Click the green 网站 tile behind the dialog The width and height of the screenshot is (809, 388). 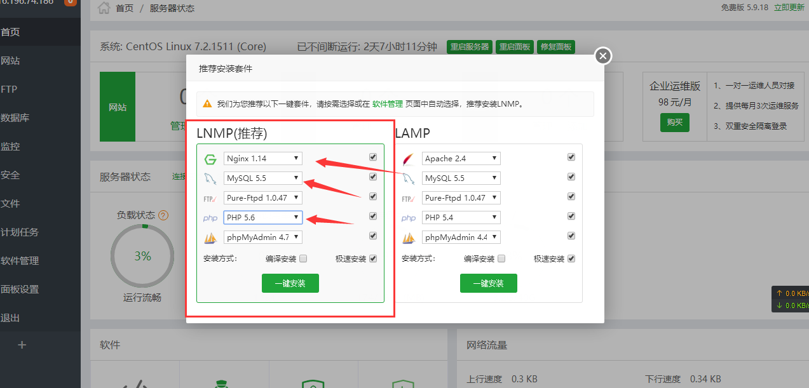(x=118, y=107)
